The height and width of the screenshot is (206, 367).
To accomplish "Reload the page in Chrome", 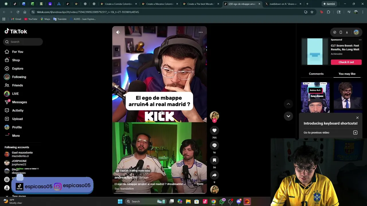I will [18, 12].
